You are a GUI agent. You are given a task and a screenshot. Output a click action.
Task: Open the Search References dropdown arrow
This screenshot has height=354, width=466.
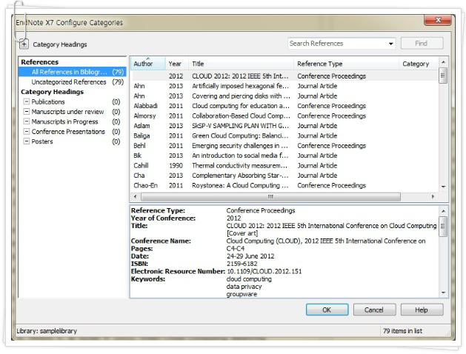pos(391,44)
